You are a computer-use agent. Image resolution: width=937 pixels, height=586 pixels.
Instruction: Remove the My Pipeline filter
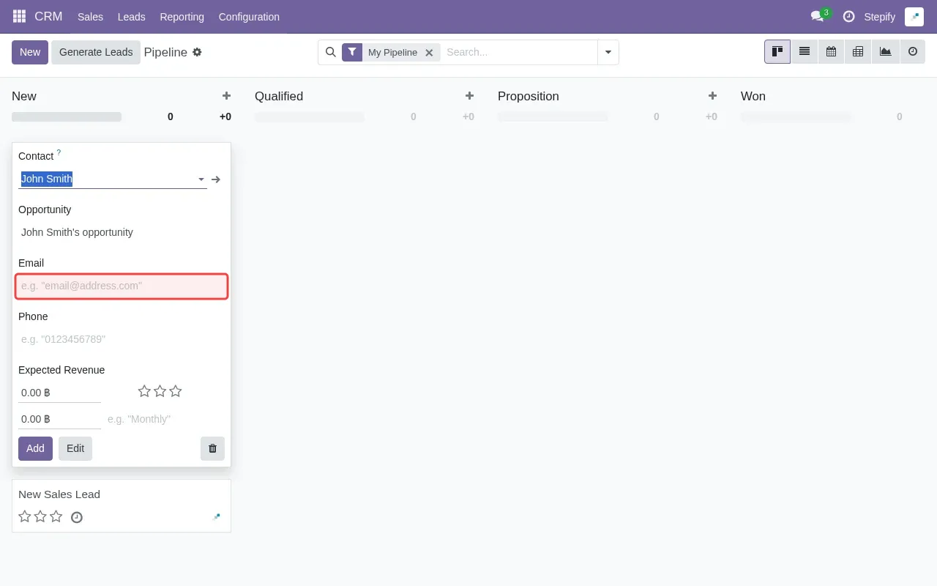[430, 52]
